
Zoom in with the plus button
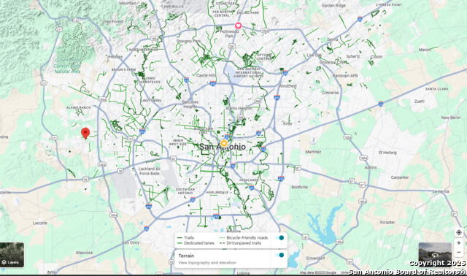pyautogui.click(x=459, y=243)
